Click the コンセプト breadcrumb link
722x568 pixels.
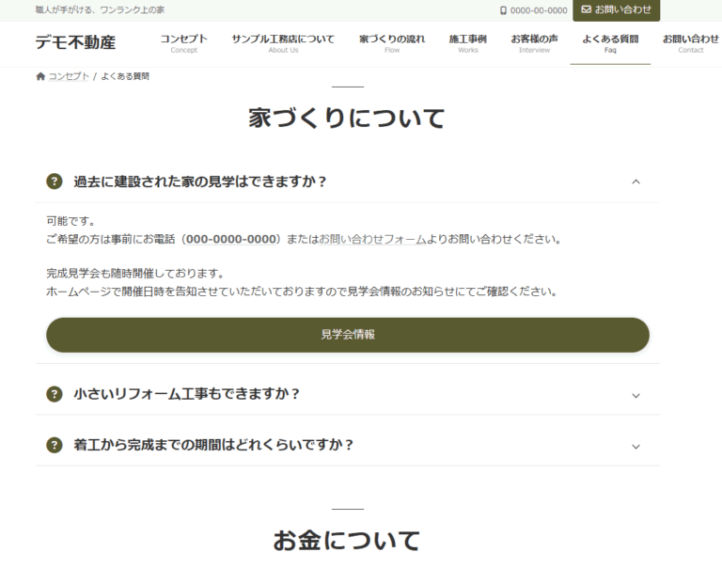(x=69, y=76)
